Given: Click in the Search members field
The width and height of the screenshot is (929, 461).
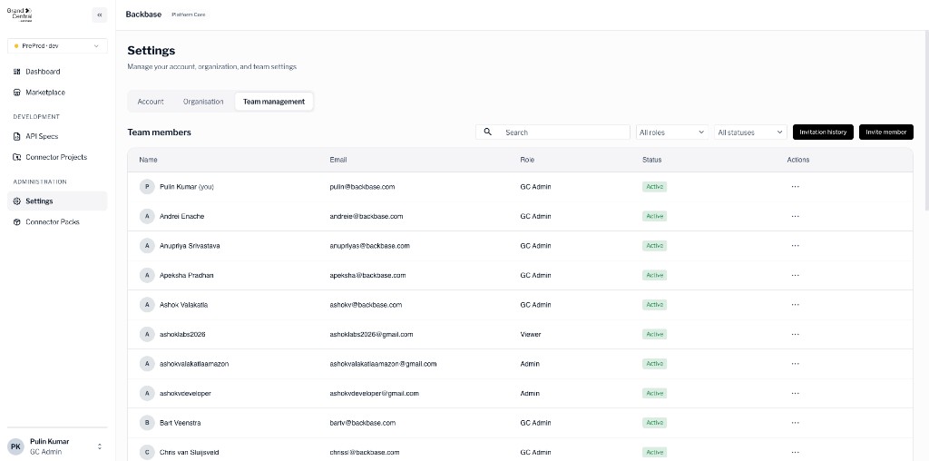Looking at the screenshot, I should pos(553,132).
